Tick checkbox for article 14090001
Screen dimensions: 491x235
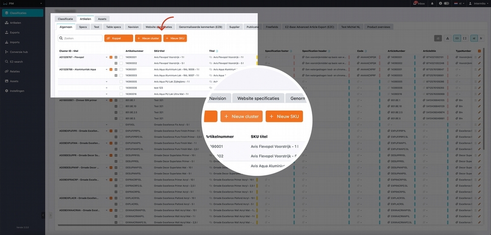coord(121,57)
